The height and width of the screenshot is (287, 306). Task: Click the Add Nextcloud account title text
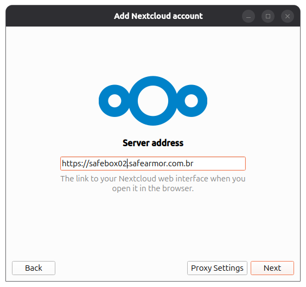pyautogui.click(x=158, y=16)
